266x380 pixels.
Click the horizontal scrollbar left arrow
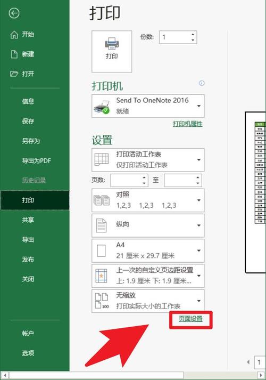click(5, 375)
